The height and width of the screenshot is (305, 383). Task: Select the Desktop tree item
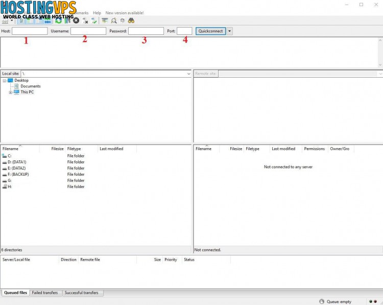click(21, 80)
